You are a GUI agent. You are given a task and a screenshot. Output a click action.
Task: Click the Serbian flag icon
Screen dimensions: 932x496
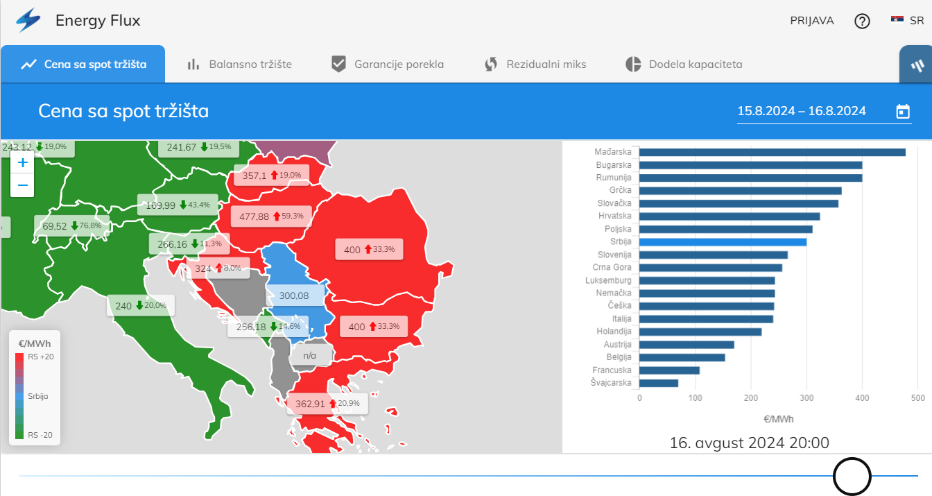[x=897, y=20]
